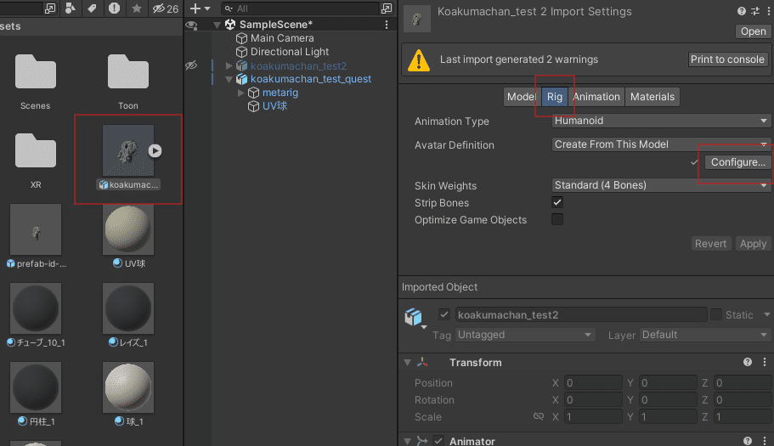Open the plus create menu in Hierarchy
Viewport: 774px width, 446px height.
[200, 8]
